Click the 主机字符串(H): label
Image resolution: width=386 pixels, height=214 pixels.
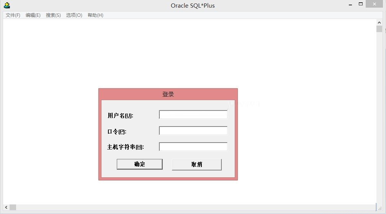coord(126,147)
